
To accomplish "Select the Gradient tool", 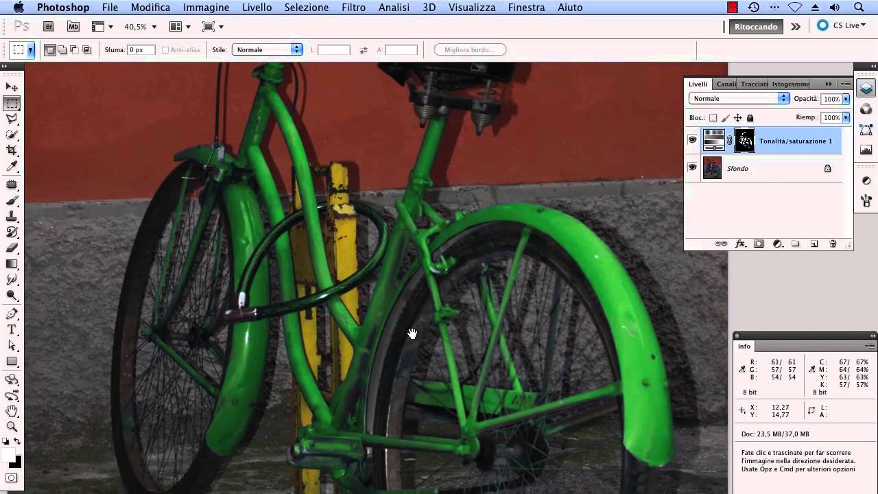I will [x=12, y=263].
